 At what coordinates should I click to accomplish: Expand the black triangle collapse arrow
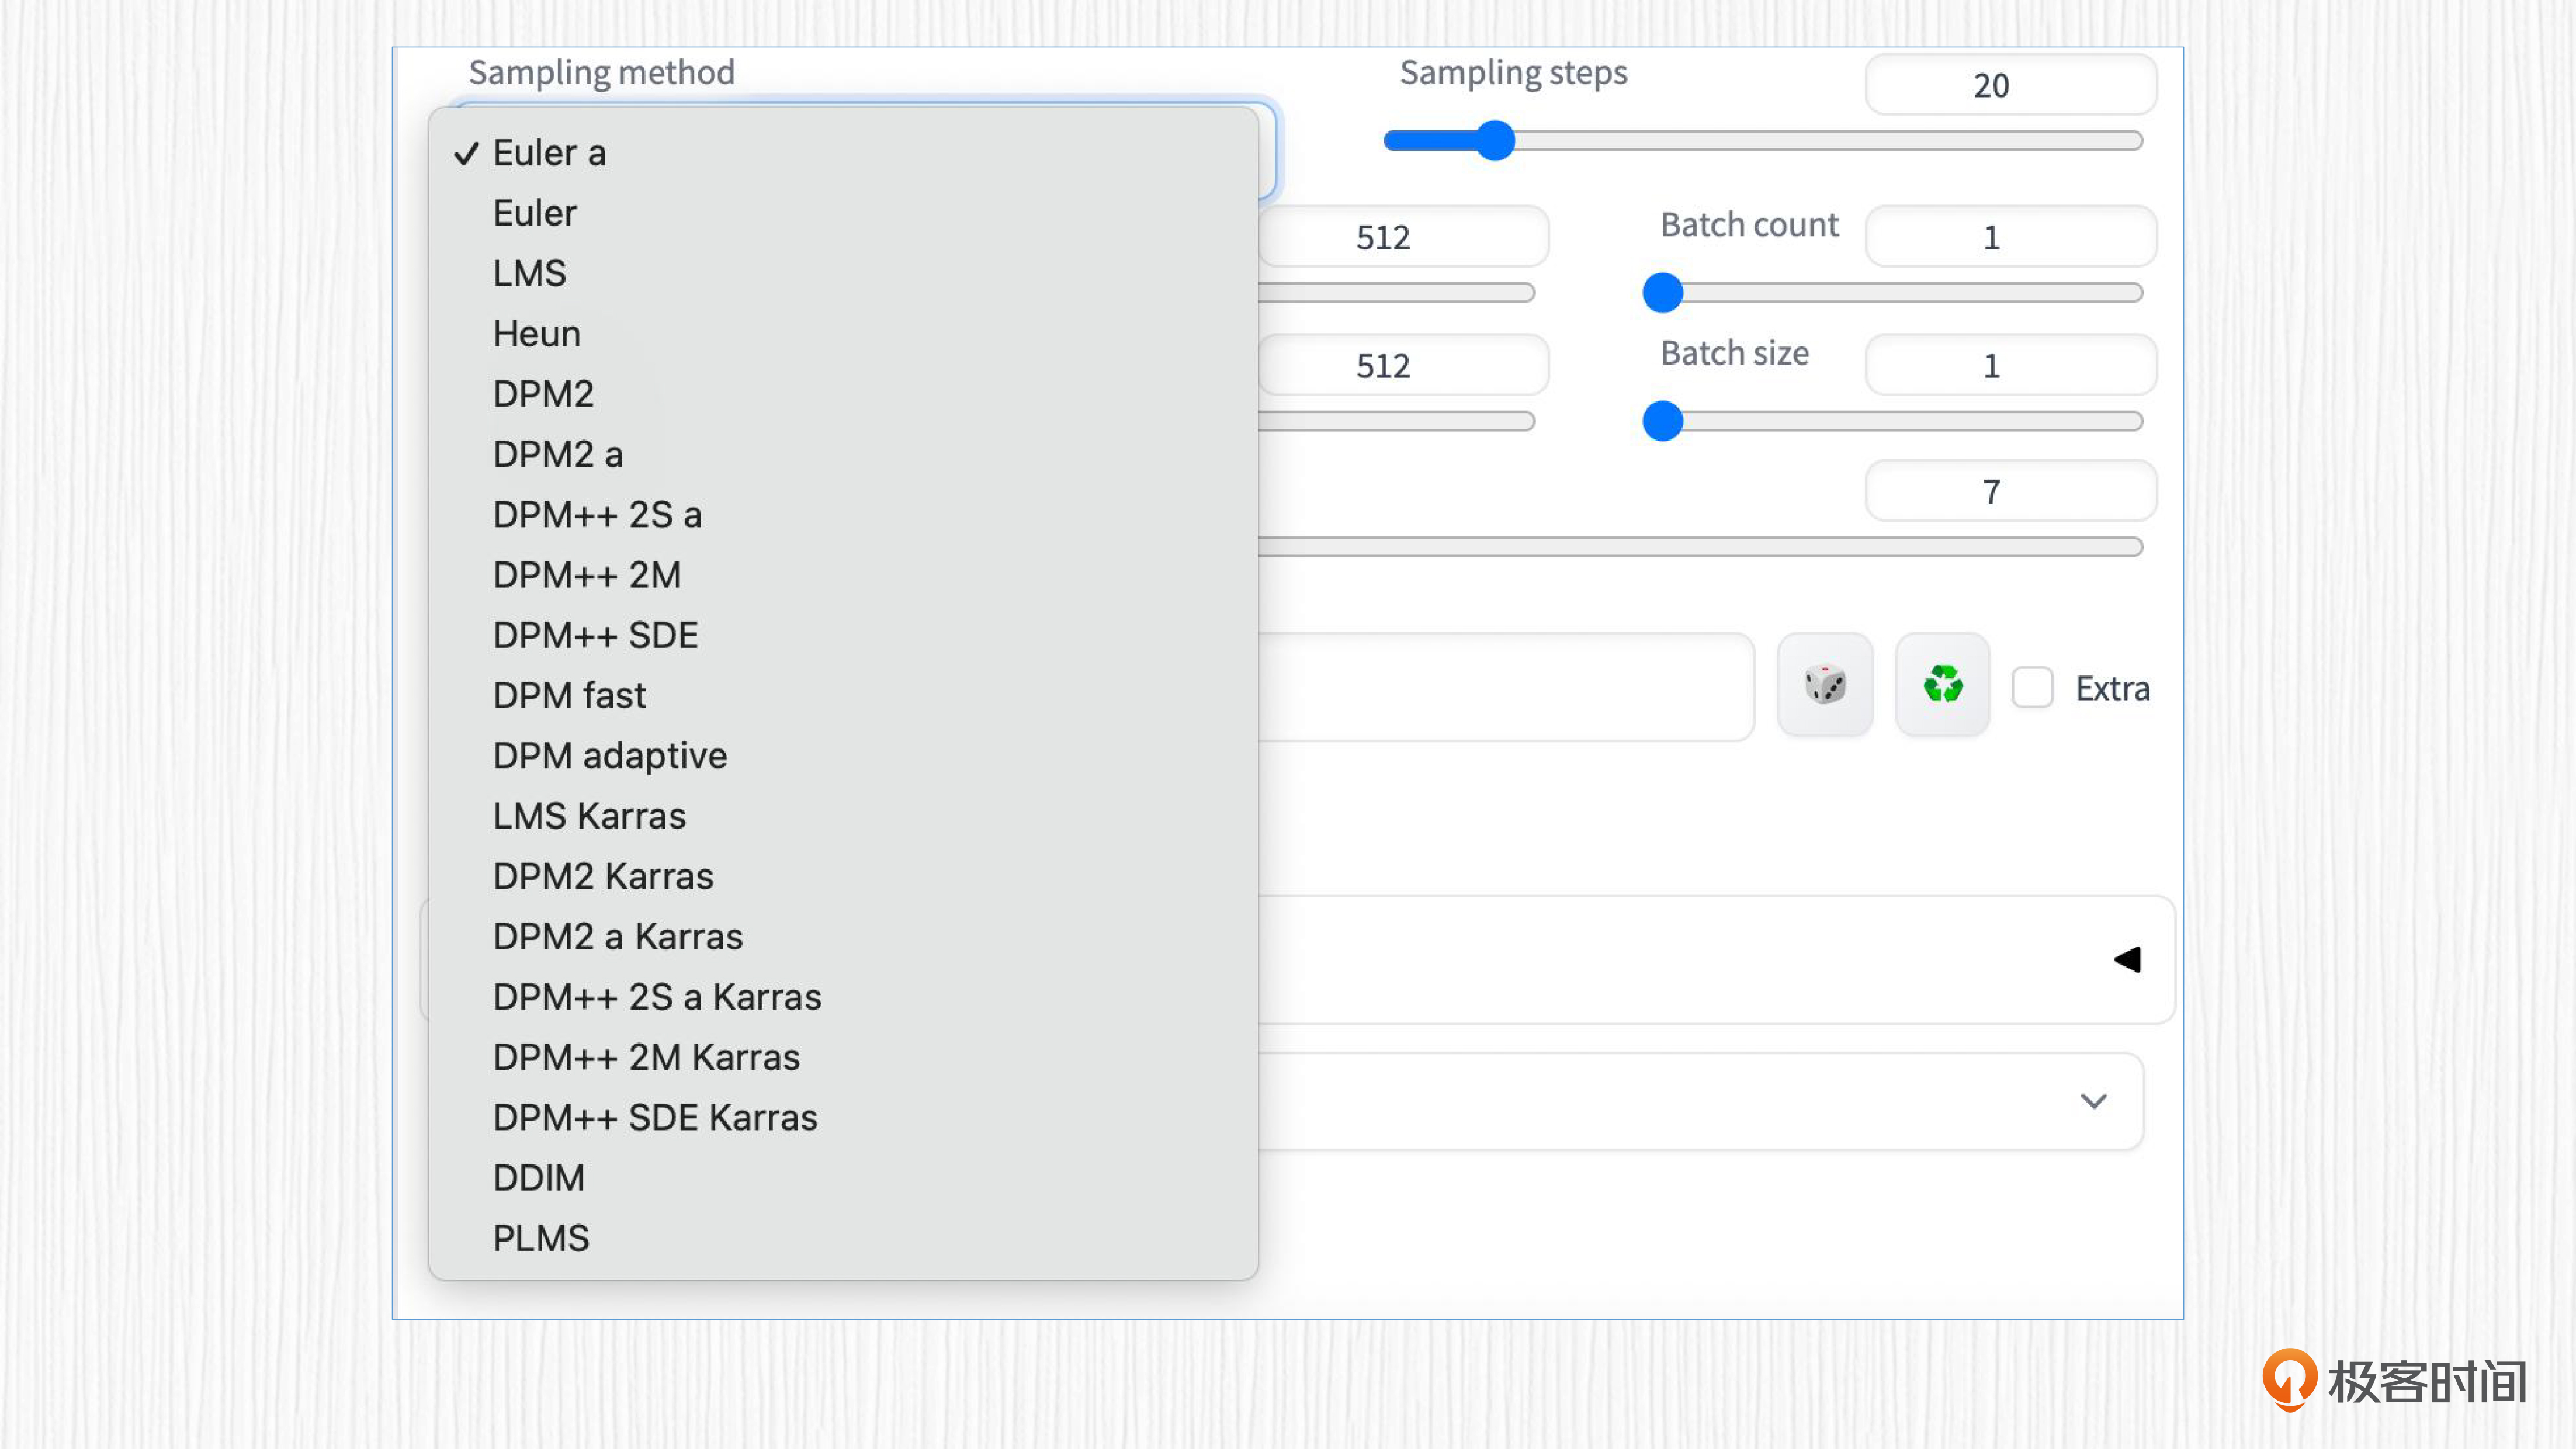pos(2127,960)
